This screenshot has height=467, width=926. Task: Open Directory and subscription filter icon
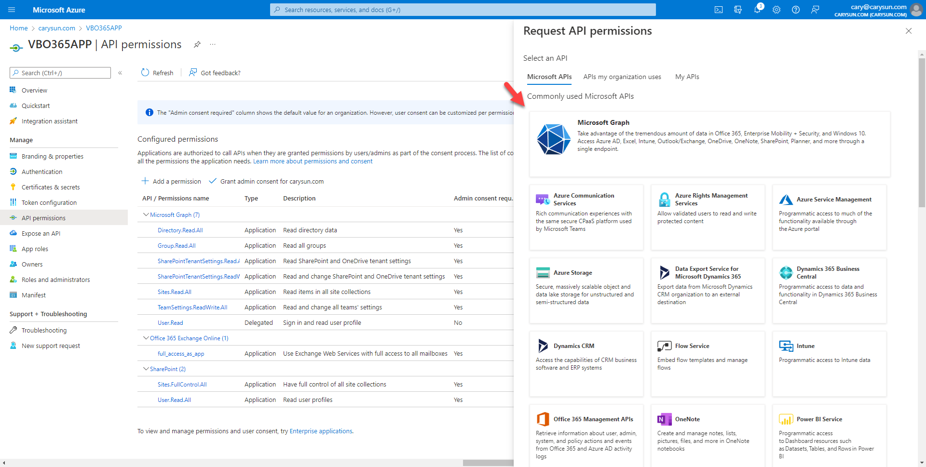point(738,10)
